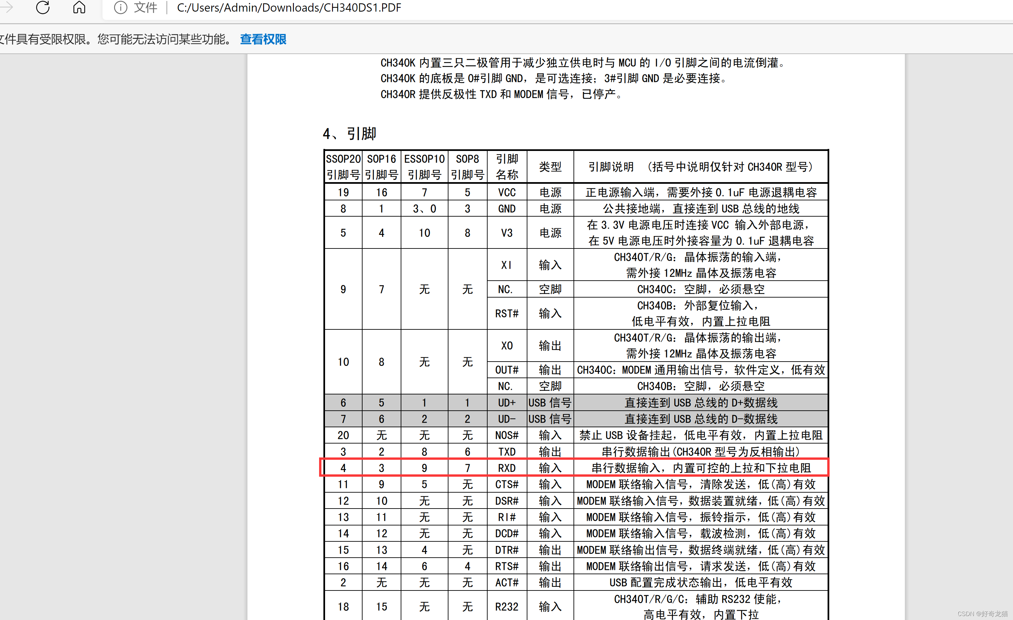Click the forward navigation arrow
The width and height of the screenshot is (1013, 620).
7,7
